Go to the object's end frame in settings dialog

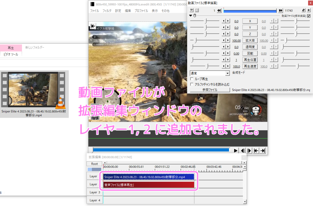click(x=281, y=11)
